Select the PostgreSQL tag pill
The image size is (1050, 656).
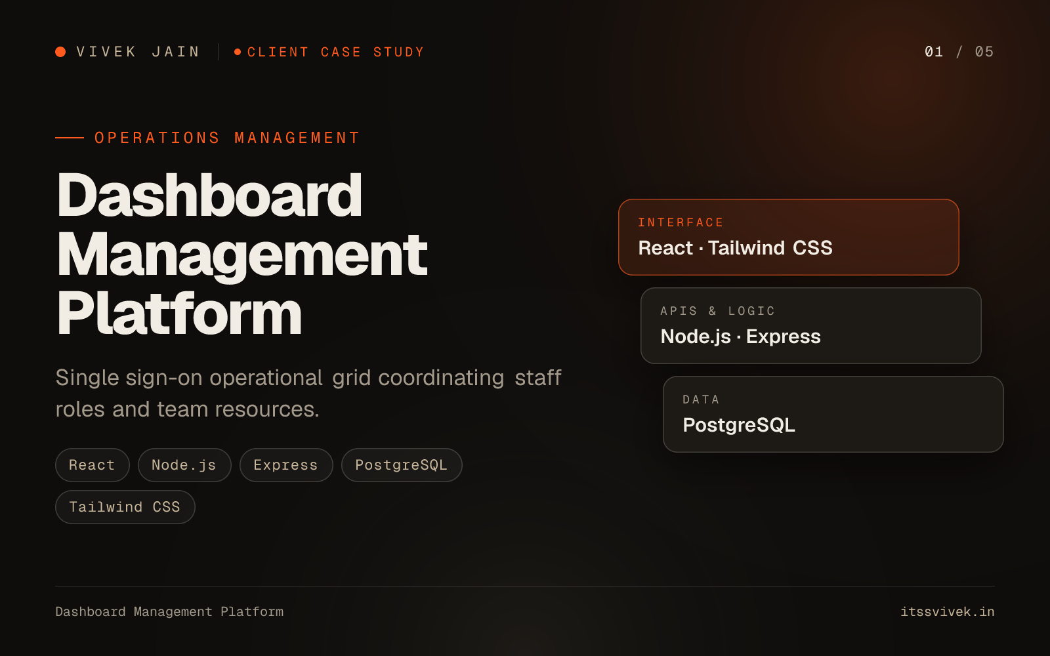point(402,465)
